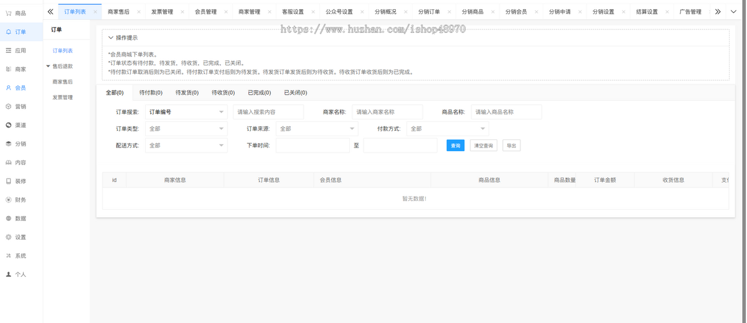Open the 财务 (Finance) sidebar section
The width and height of the screenshot is (747, 323).
point(21,200)
